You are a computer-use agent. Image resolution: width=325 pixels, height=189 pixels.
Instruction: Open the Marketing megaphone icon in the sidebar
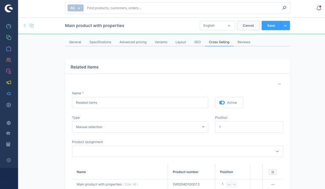(9, 82)
